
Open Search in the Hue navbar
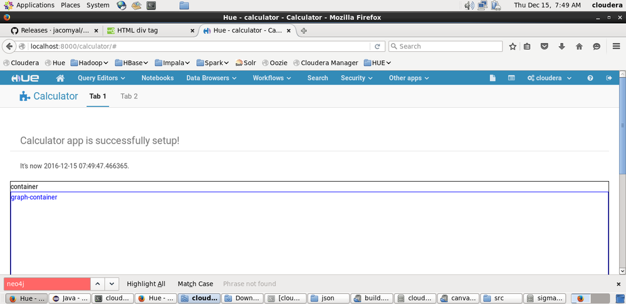point(318,78)
